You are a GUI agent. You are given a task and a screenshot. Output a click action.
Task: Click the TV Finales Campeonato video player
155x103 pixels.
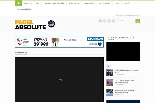[123, 52]
